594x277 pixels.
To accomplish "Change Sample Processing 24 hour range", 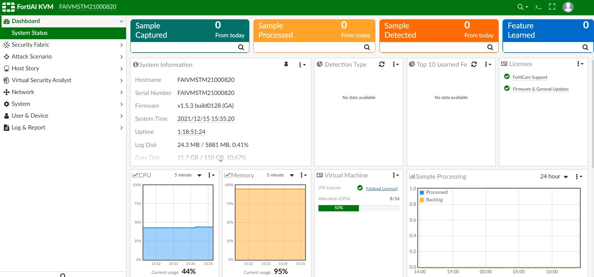I will [554, 176].
